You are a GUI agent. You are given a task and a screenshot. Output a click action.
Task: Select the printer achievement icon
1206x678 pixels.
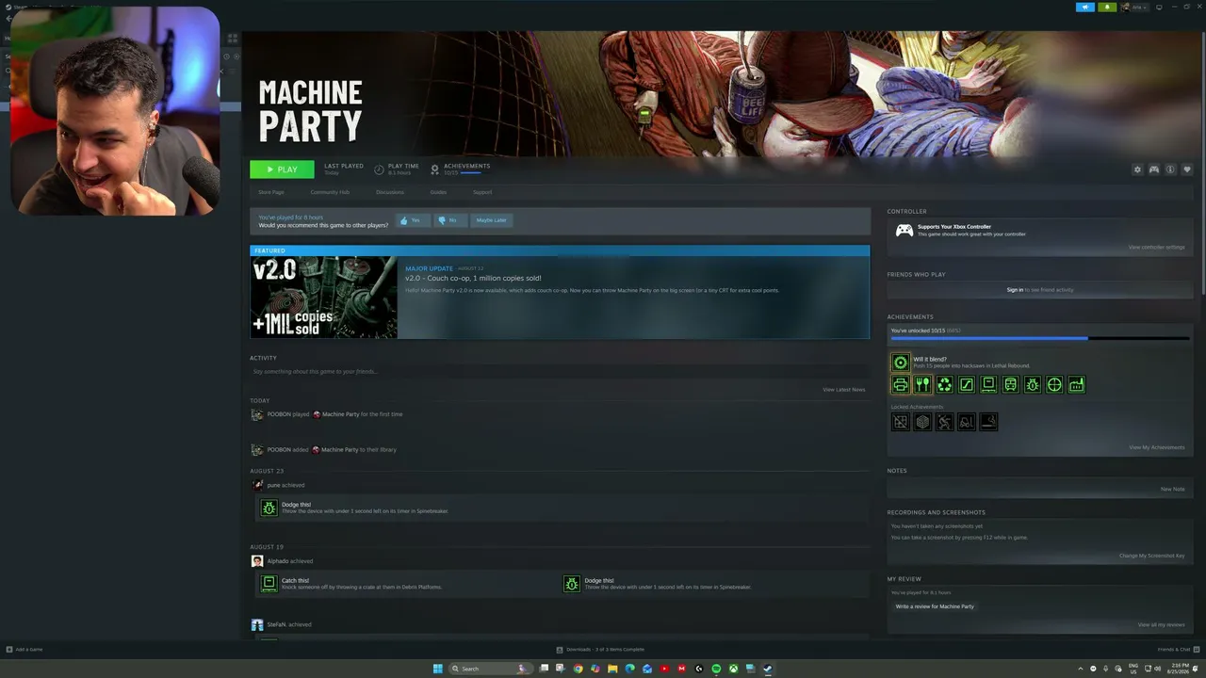tap(901, 384)
